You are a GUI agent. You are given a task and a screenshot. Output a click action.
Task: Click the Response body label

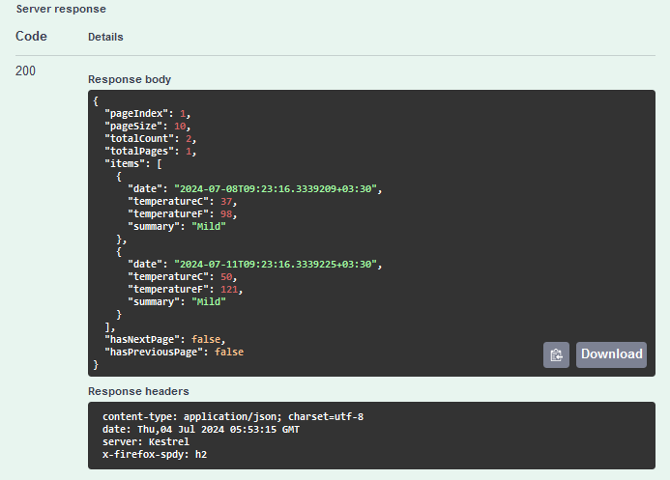pos(130,79)
